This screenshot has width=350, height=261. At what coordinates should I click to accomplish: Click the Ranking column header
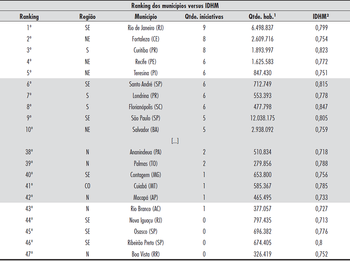coord(29,17)
